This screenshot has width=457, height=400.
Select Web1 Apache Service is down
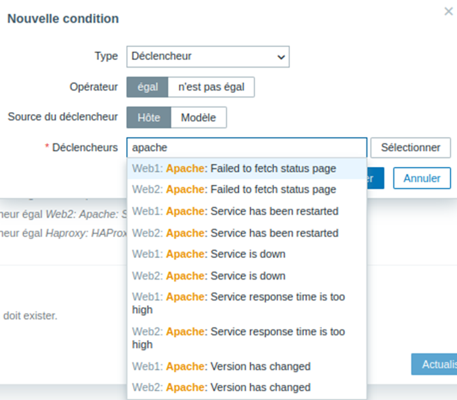209,254
